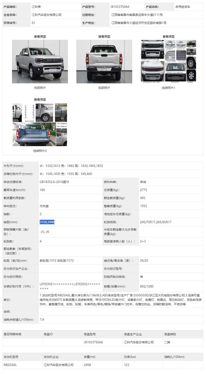Click fuel consumption value 7.4
This screenshot has width=206, height=374.
point(42,319)
